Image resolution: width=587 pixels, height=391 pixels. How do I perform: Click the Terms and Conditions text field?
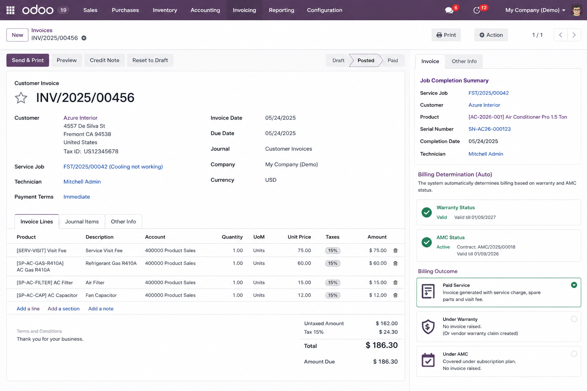[50, 339]
